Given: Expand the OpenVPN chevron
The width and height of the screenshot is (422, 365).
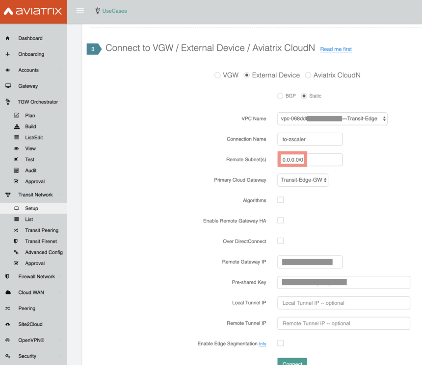Looking at the screenshot, I should [x=60, y=340].
